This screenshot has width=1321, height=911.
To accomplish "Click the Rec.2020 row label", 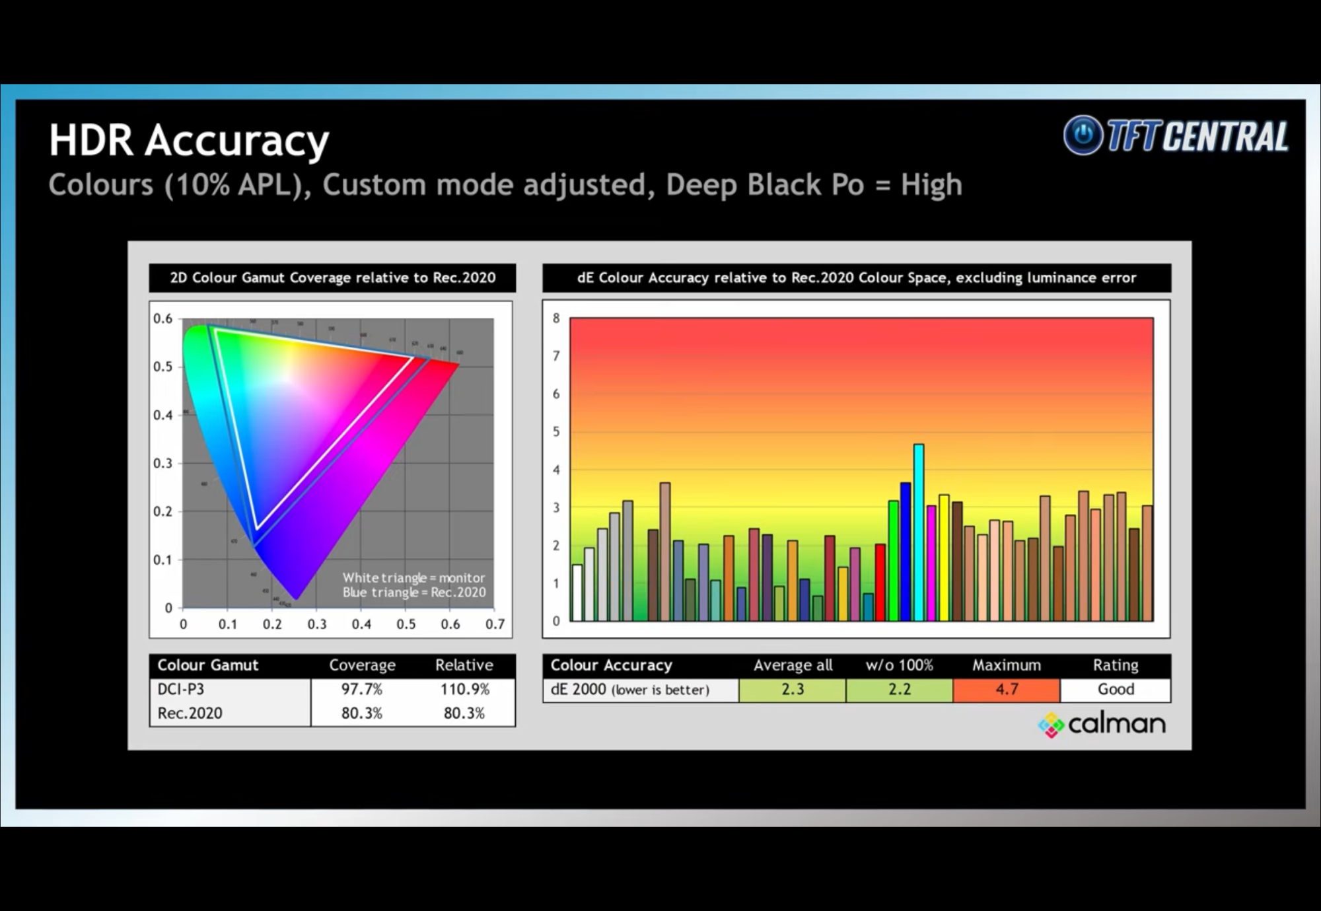I will click(190, 713).
